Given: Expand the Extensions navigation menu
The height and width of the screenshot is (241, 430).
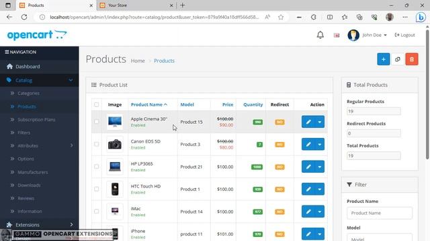Looking at the screenshot, I should tap(39, 225).
